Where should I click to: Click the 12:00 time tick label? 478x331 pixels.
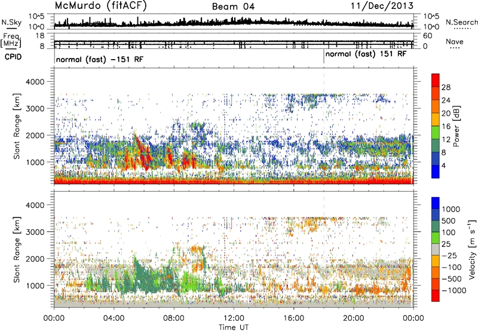tap(234, 318)
